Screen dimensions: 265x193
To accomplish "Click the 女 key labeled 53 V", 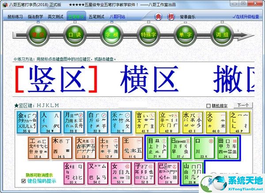I will coord(121,174).
